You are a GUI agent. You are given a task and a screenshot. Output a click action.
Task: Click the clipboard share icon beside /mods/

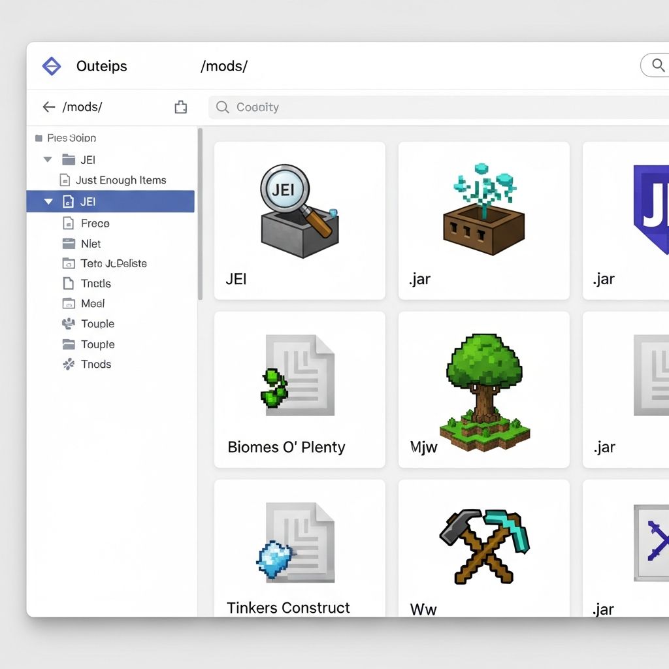[181, 106]
